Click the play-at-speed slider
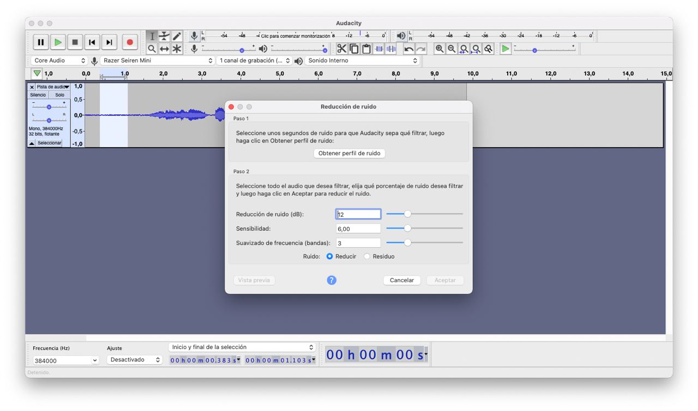This screenshot has height=411, width=698. click(x=545, y=50)
